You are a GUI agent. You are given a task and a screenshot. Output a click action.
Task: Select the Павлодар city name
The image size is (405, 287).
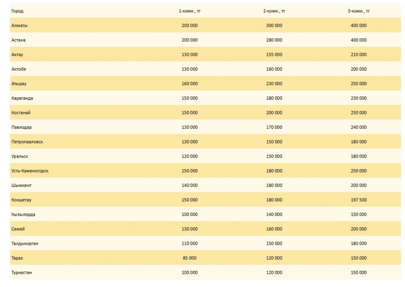(x=21, y=127)
